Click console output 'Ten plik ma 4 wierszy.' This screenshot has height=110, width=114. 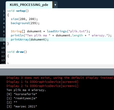(26, 90)
